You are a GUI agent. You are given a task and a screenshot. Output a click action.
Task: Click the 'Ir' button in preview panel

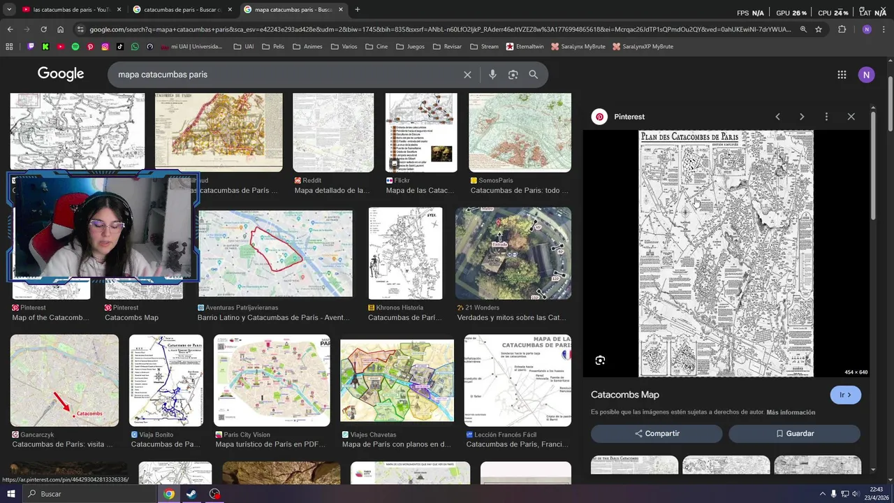(845, 395)
